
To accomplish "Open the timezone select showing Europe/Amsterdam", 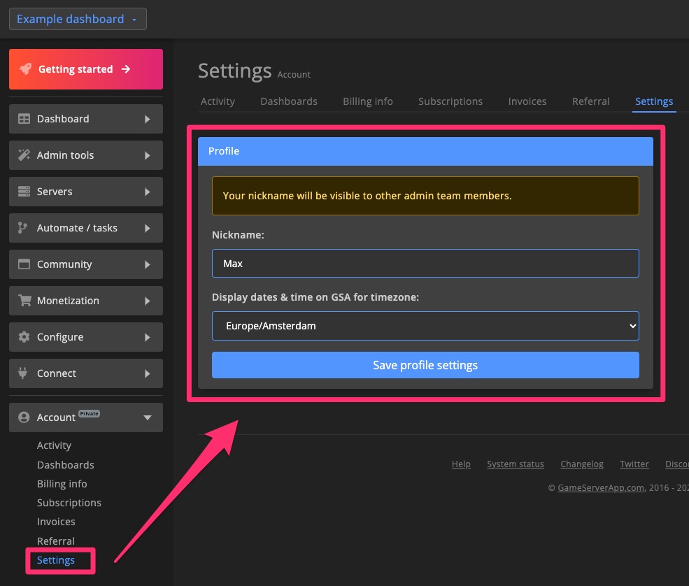I will 425,326.
